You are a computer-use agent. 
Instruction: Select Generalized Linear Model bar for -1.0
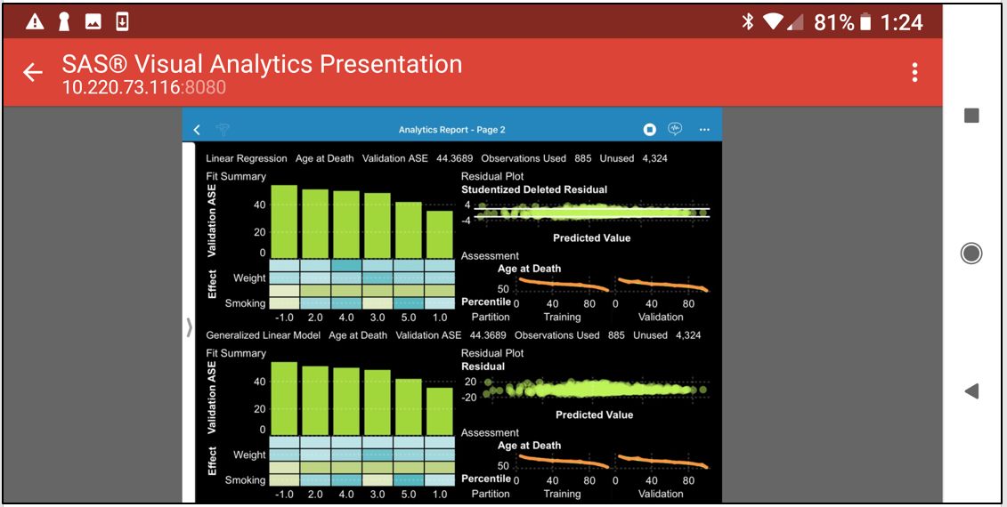coord(284,398)
